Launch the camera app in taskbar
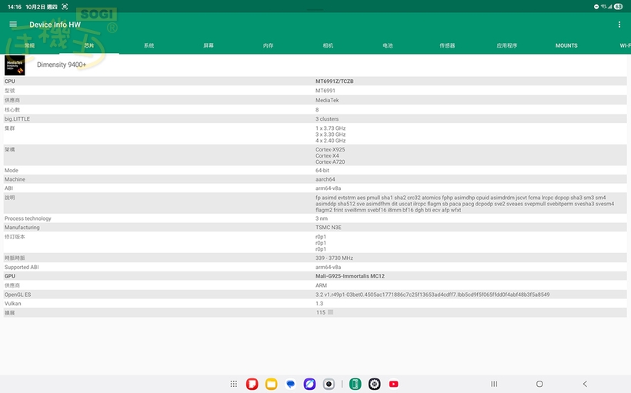Screen dimensions: 631x393 tap(329, 384)
